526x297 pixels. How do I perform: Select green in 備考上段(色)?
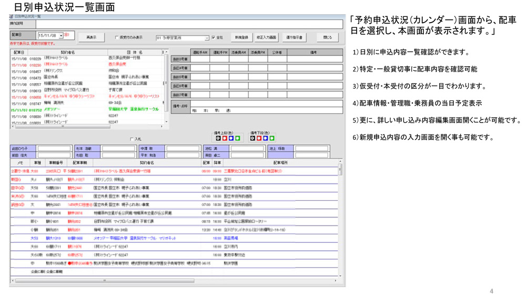point(238,138)
